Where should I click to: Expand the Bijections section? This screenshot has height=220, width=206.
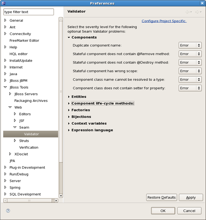tap(69, 117)
